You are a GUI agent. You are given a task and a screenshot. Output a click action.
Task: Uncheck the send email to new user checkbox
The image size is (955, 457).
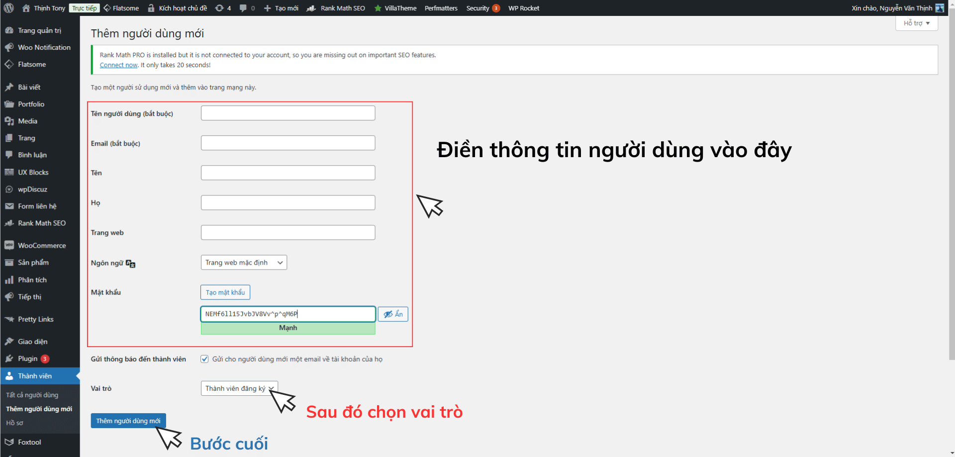tap(204, 359)
